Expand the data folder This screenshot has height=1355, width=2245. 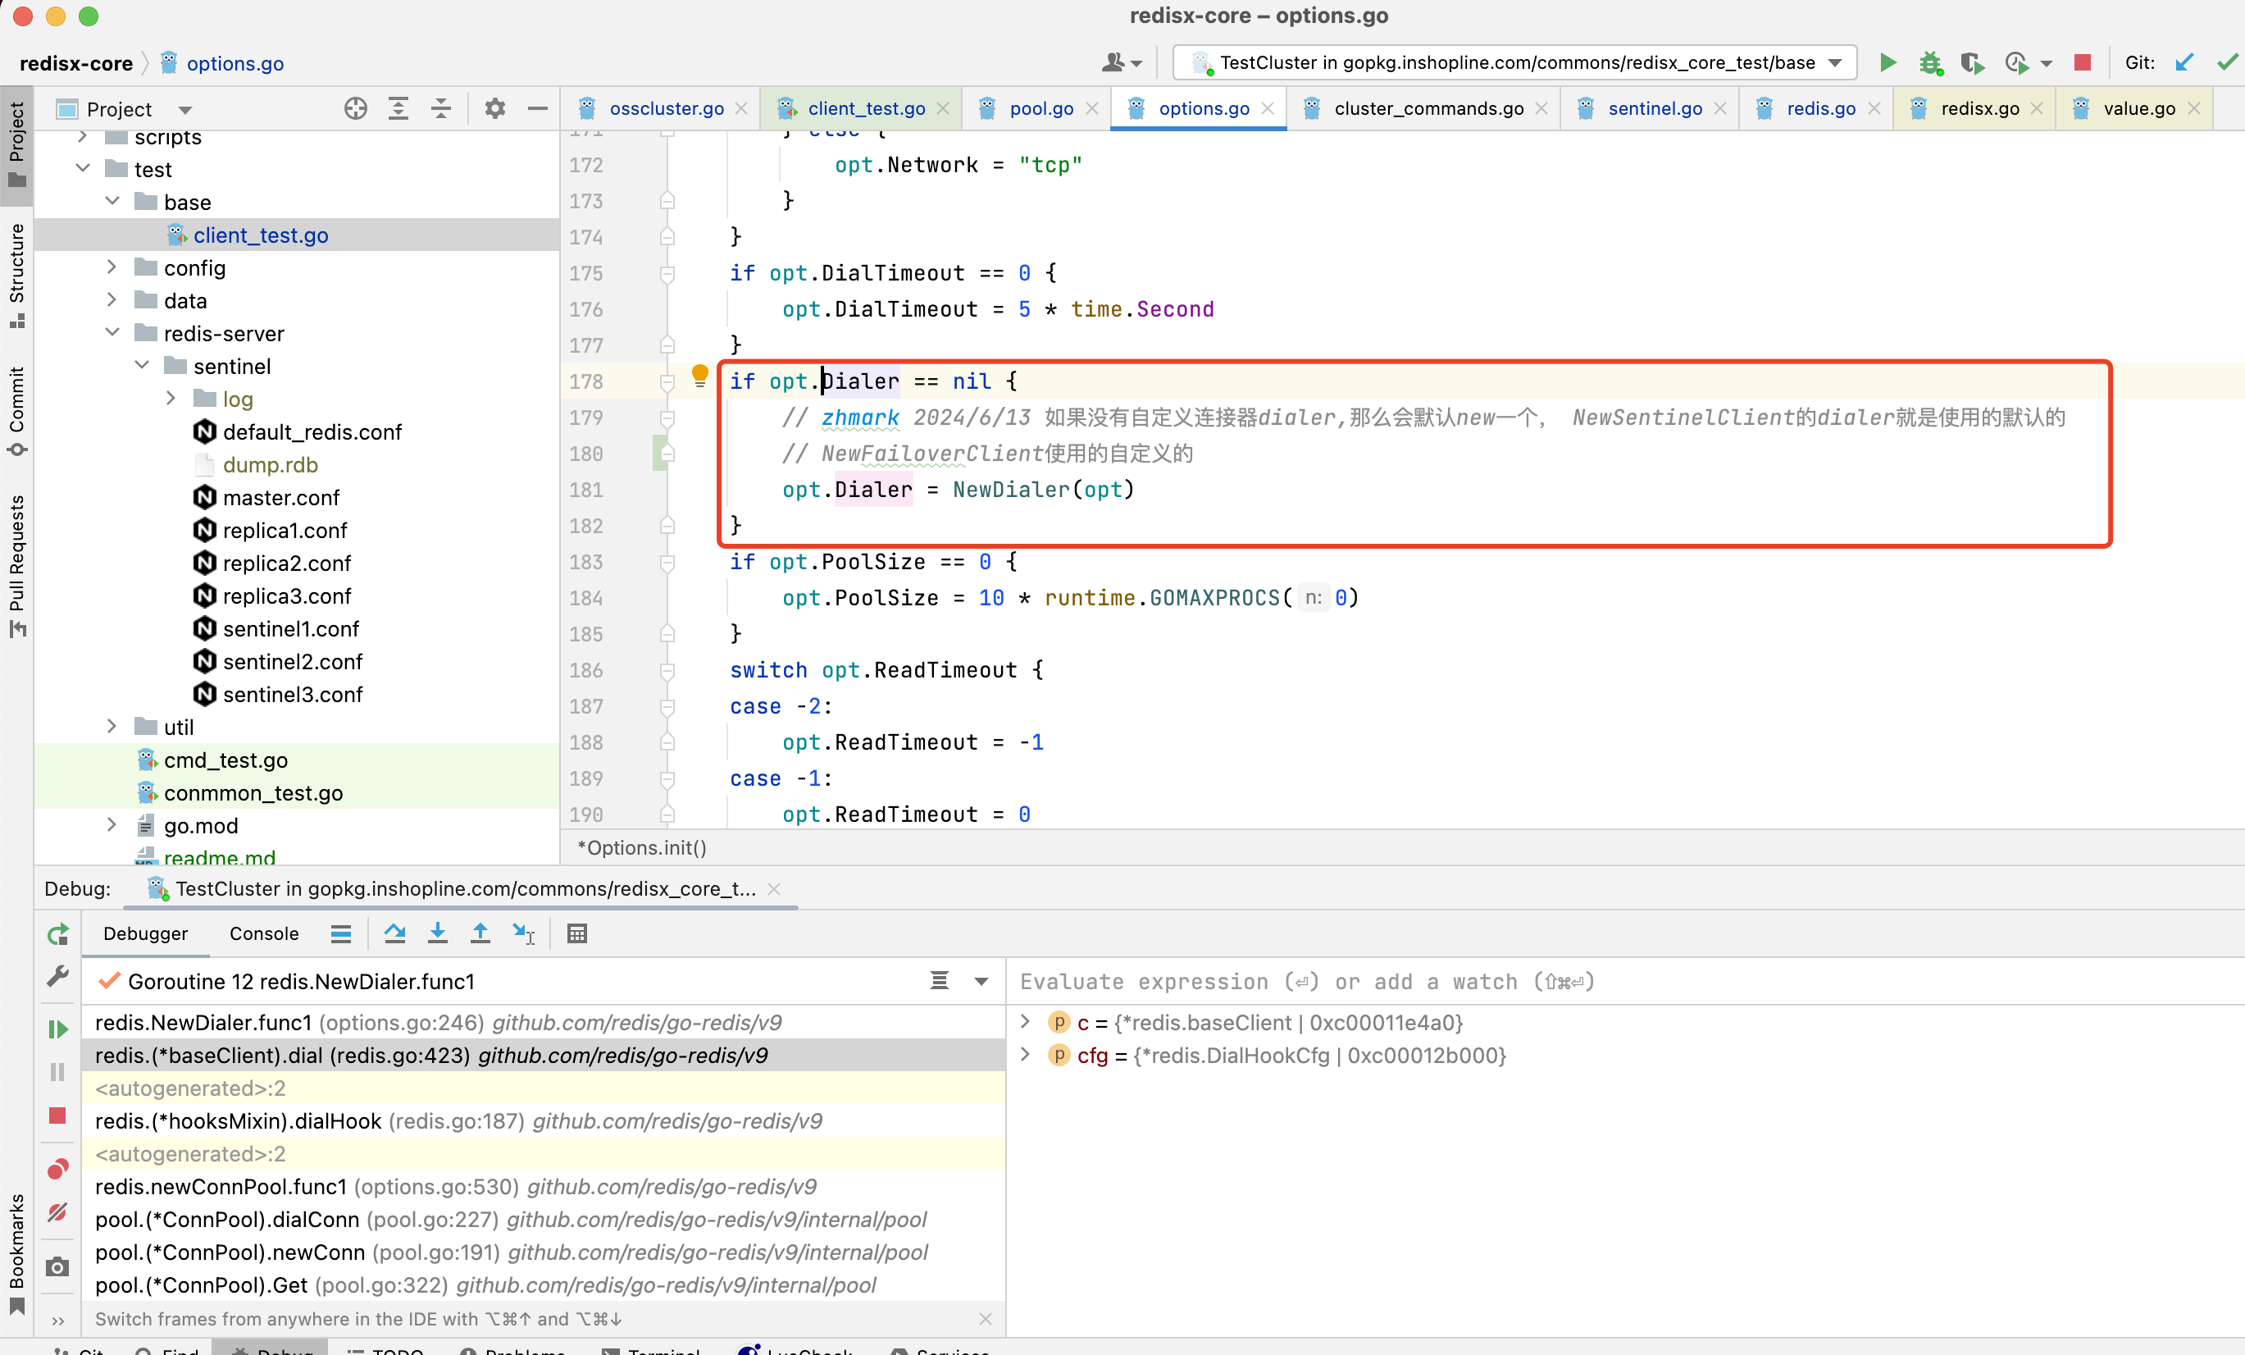(112, 300)
